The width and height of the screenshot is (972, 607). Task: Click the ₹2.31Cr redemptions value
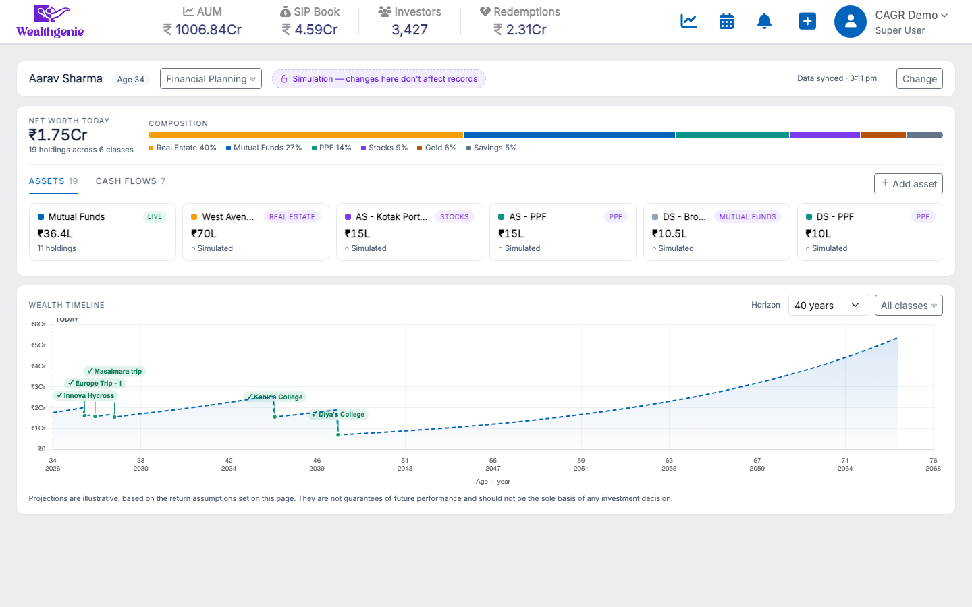(x=520, y=30)
